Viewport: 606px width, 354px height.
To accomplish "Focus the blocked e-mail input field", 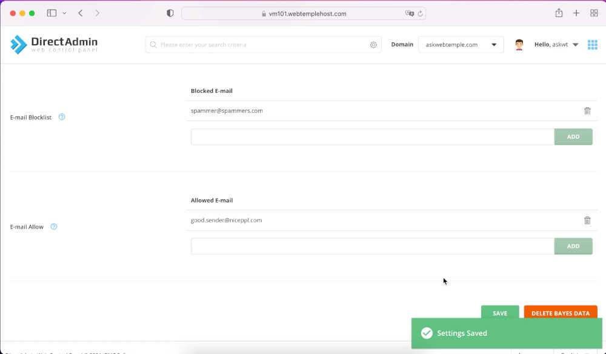I will tap(373, 137).
